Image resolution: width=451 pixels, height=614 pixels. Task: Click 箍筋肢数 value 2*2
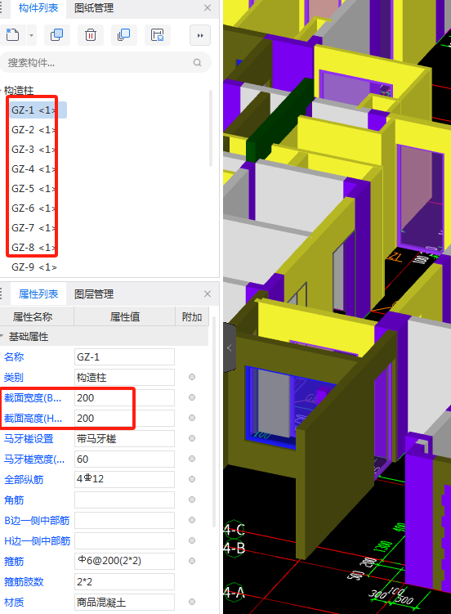(124, 582)
